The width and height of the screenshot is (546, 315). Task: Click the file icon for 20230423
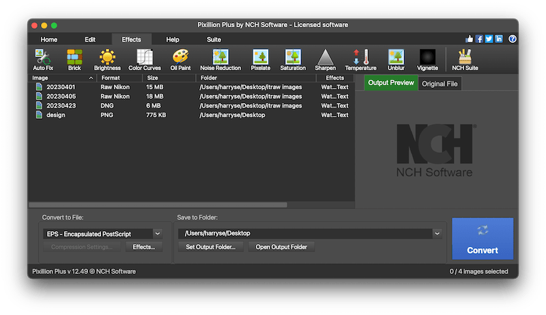(39, 106)
